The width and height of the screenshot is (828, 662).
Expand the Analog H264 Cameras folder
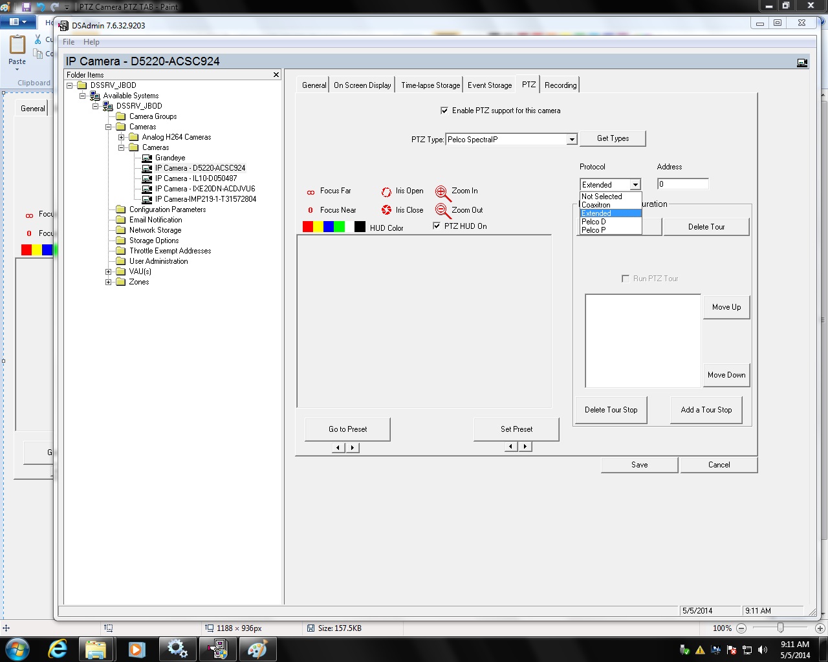pyautogui.click(x=121, y=137)
